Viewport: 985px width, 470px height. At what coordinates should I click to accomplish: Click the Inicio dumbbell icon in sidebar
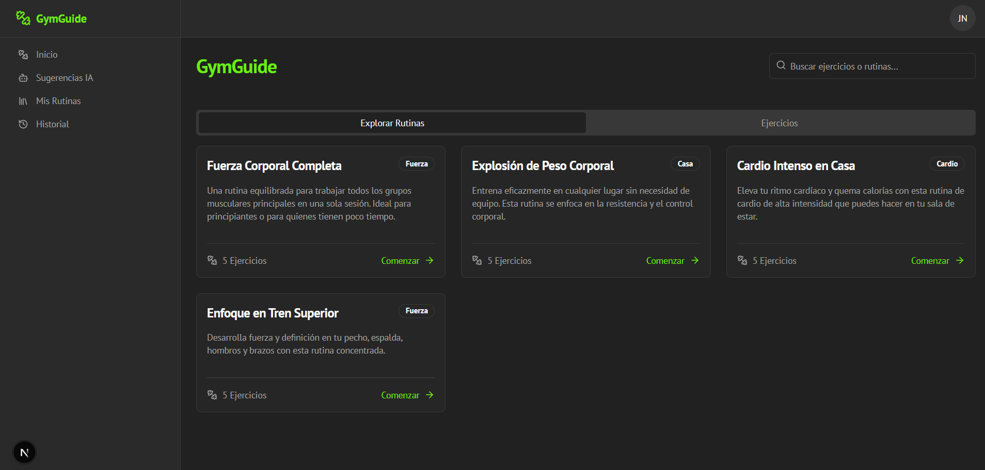pyautogui.click(x=23, y=55)
